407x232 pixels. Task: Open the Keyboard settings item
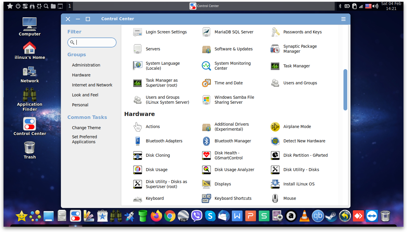click(x=148, y=198)
